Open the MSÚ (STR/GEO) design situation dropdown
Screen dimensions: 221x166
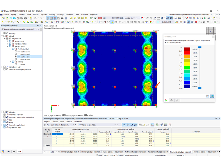click(x=134, y=18)
